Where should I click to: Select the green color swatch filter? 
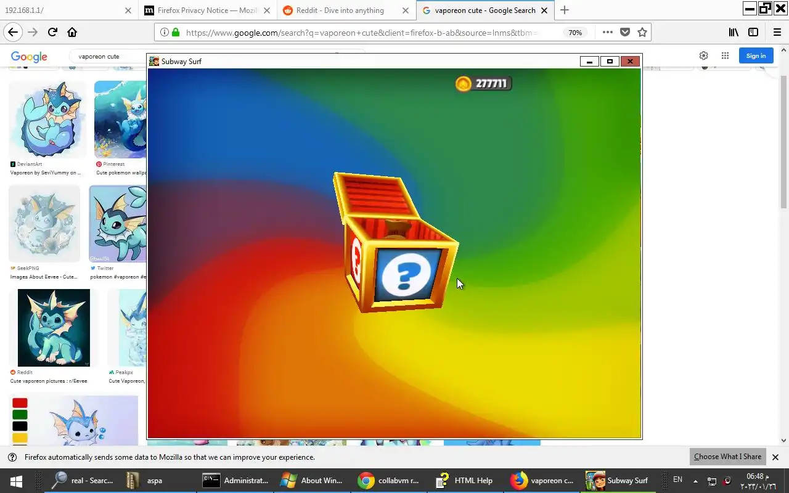(20, 415)
